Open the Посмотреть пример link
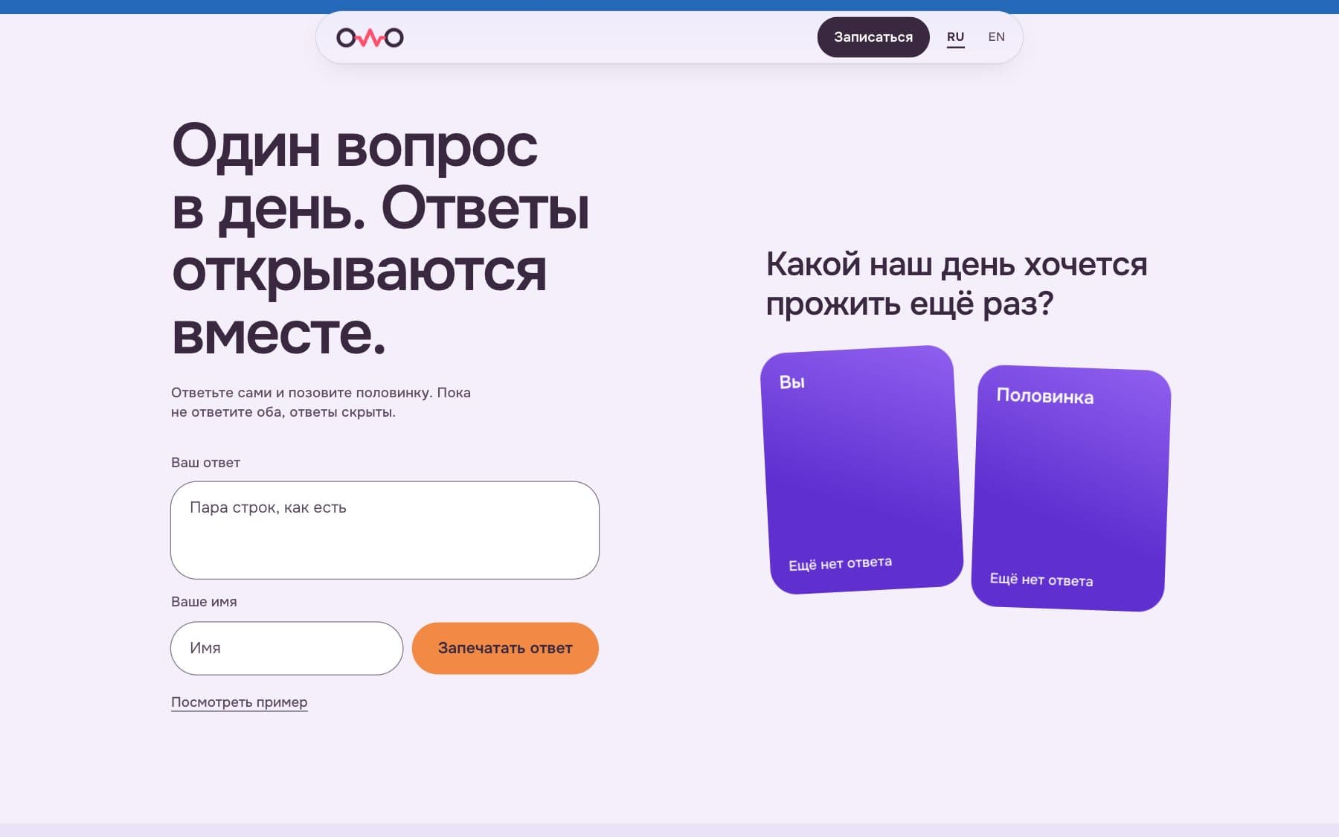 pyautogui.click(x=239, y=702)
